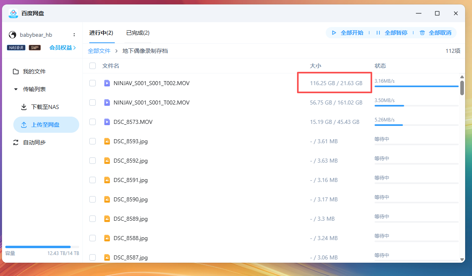The image size is (472, 276).
Task: Open the three-dot account menu
Action: point(74,35)
